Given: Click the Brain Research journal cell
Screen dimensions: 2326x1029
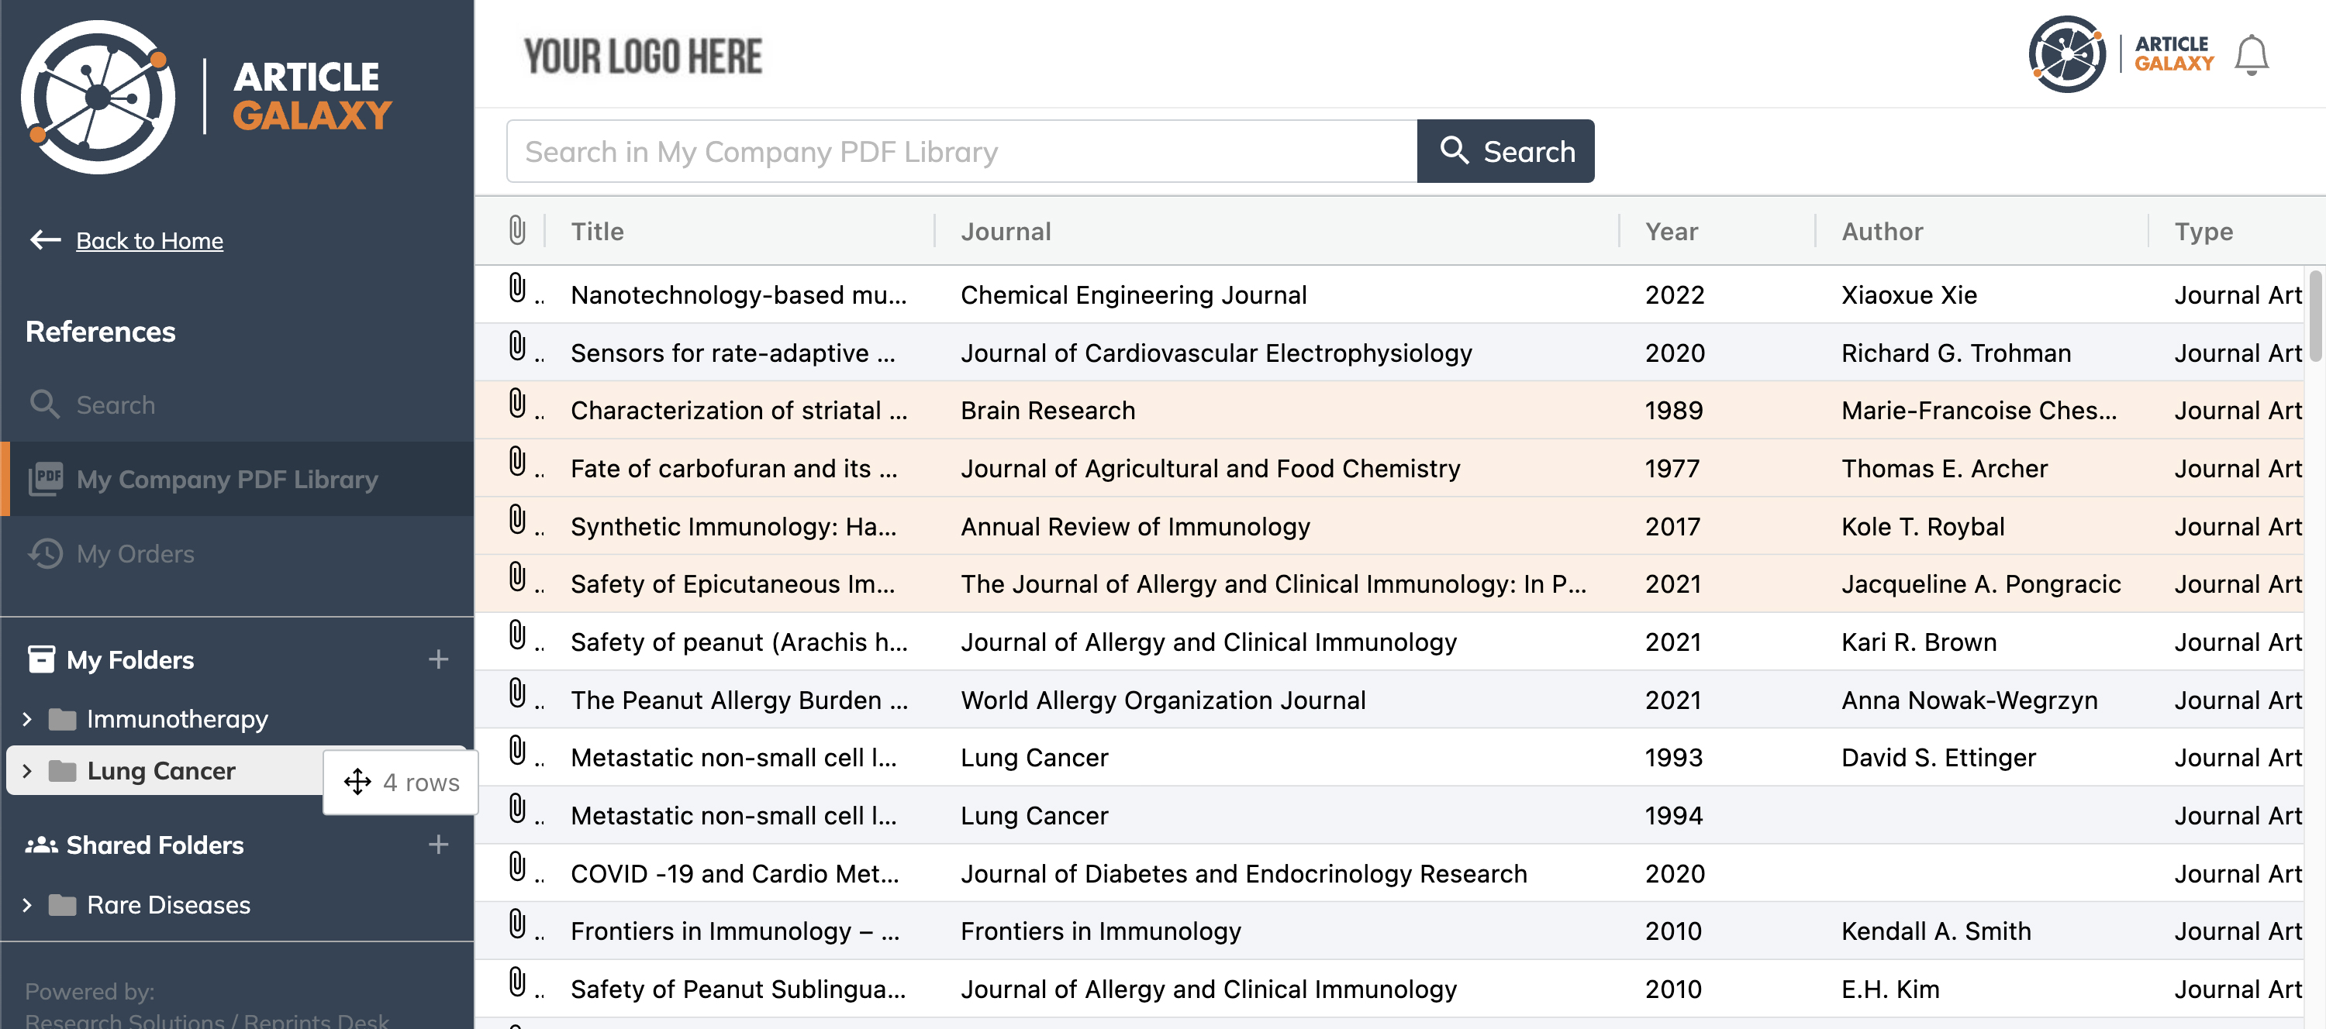Looking at the screenshot, I should 1047,411.
